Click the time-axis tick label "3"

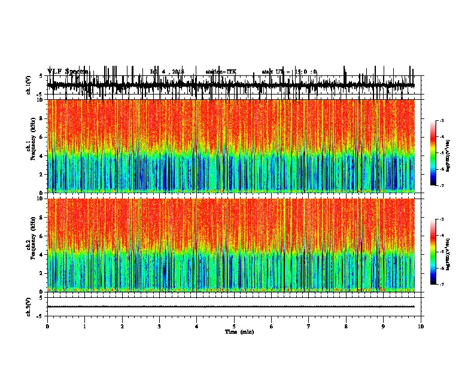pyautogui.click(x=159, y=326)
